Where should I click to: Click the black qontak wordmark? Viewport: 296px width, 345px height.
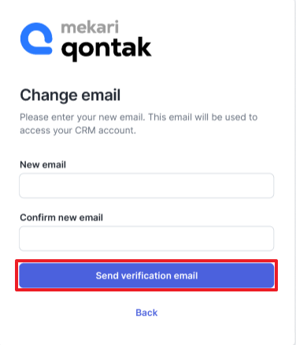(x=106, y=49)
